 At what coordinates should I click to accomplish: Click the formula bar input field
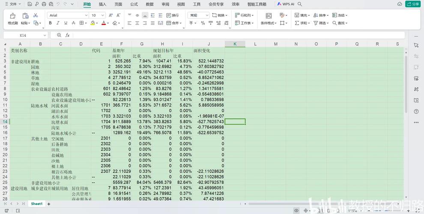tap(239, 35)
